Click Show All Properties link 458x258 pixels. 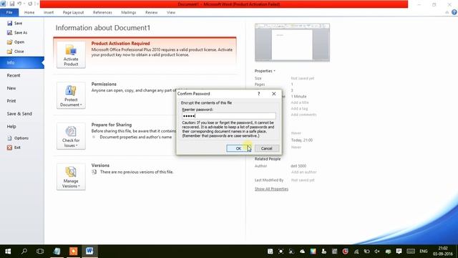point(271,189)
